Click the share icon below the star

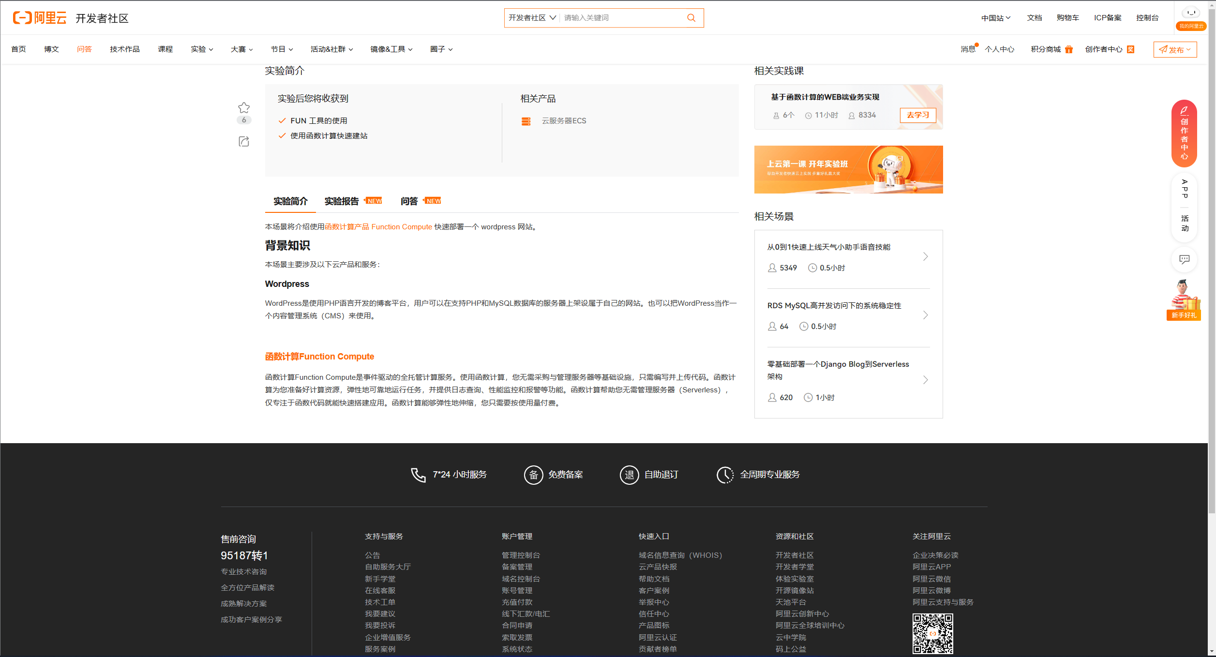pos(244,141)
